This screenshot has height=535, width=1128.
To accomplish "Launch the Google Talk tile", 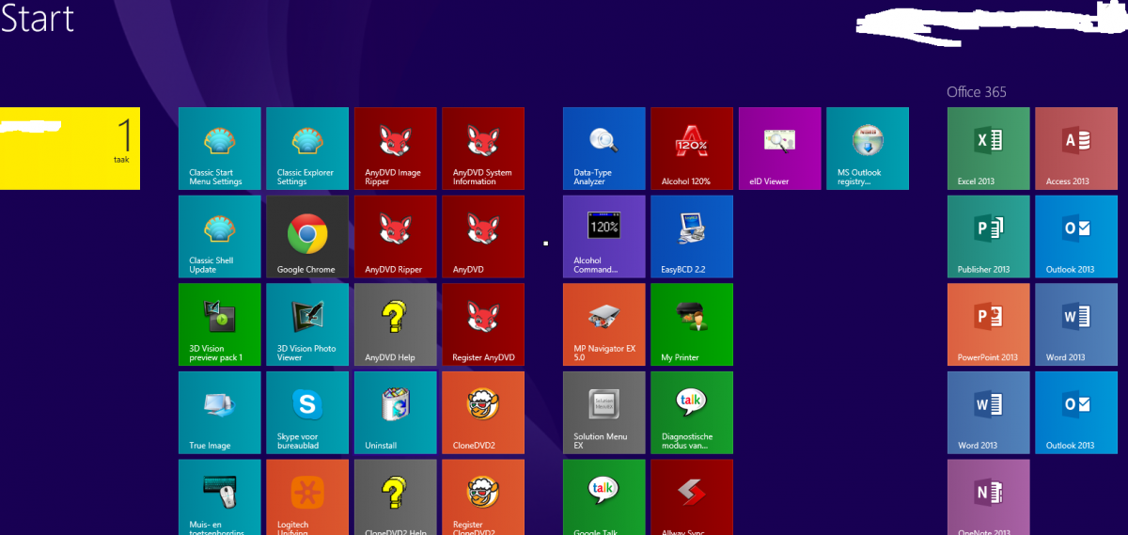I will [x=604, y=497].
